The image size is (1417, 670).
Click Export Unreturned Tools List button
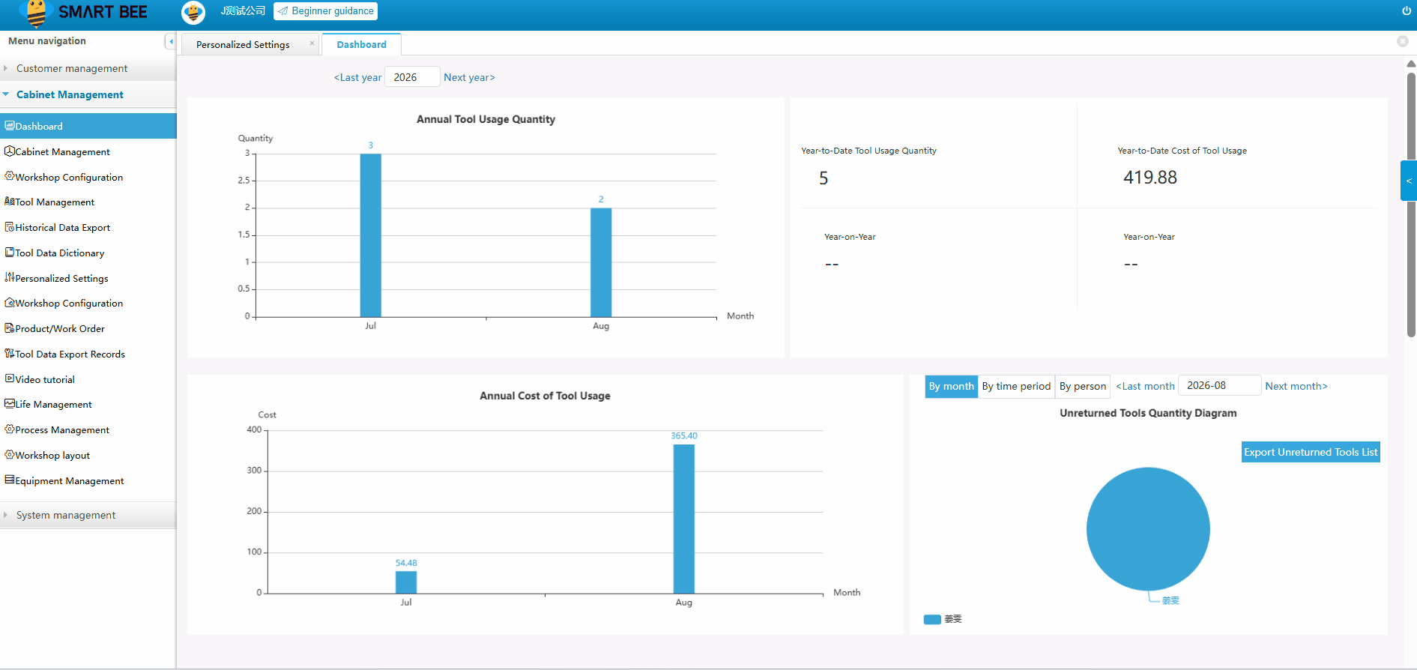click(1311, 452)
